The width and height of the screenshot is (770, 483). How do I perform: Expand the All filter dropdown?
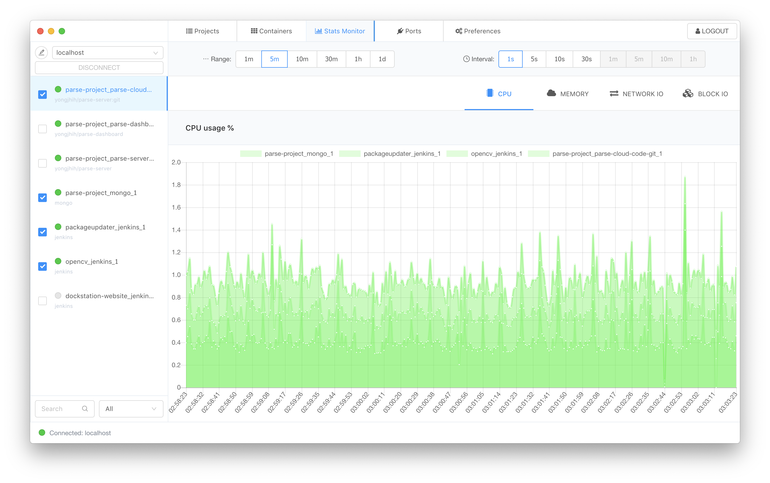131,409
